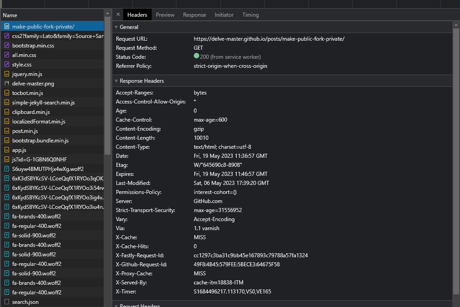Image resolution: width=460 pixels, height=307 pixels.
Task: Click the headers pane scrollbar up arrow
Action: (x=456, y=25)
